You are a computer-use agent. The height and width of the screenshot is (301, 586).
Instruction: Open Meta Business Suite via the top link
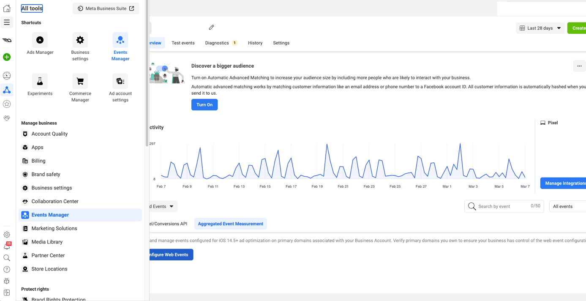pos(106,8)
